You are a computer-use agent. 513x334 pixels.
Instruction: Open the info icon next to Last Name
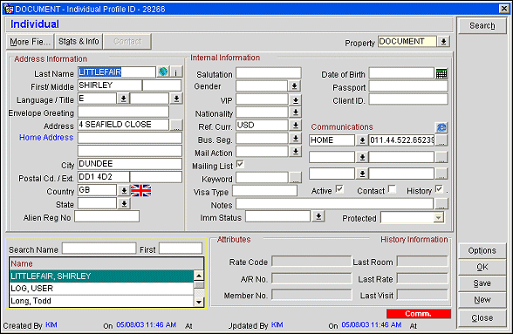pyautogui.click(x=176, y=72)
